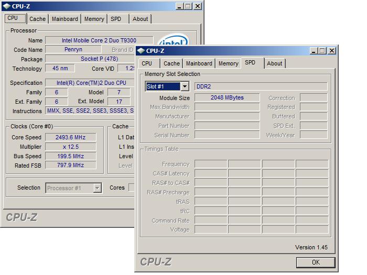This screenshot has width=367, height=275.
Task: Open the About tab in front SPD window
Action: (275, 63)
